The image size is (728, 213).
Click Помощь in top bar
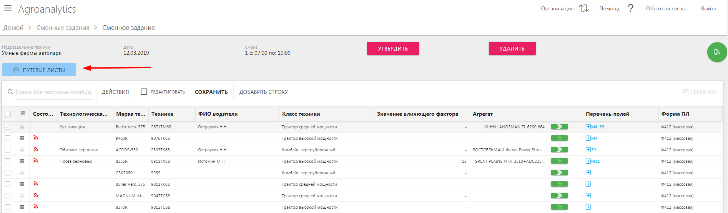click(x=610, y=8)
